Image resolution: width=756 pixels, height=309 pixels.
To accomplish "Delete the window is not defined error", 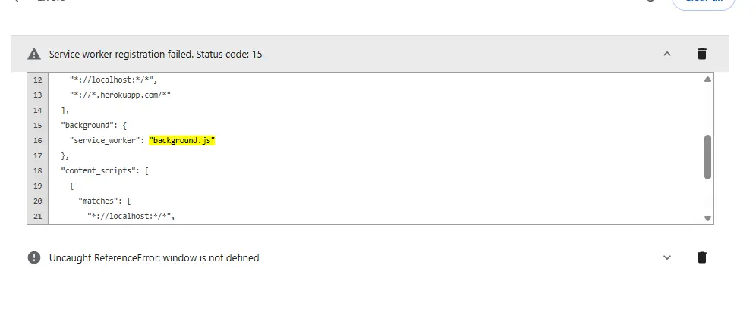I will [702, 257].
